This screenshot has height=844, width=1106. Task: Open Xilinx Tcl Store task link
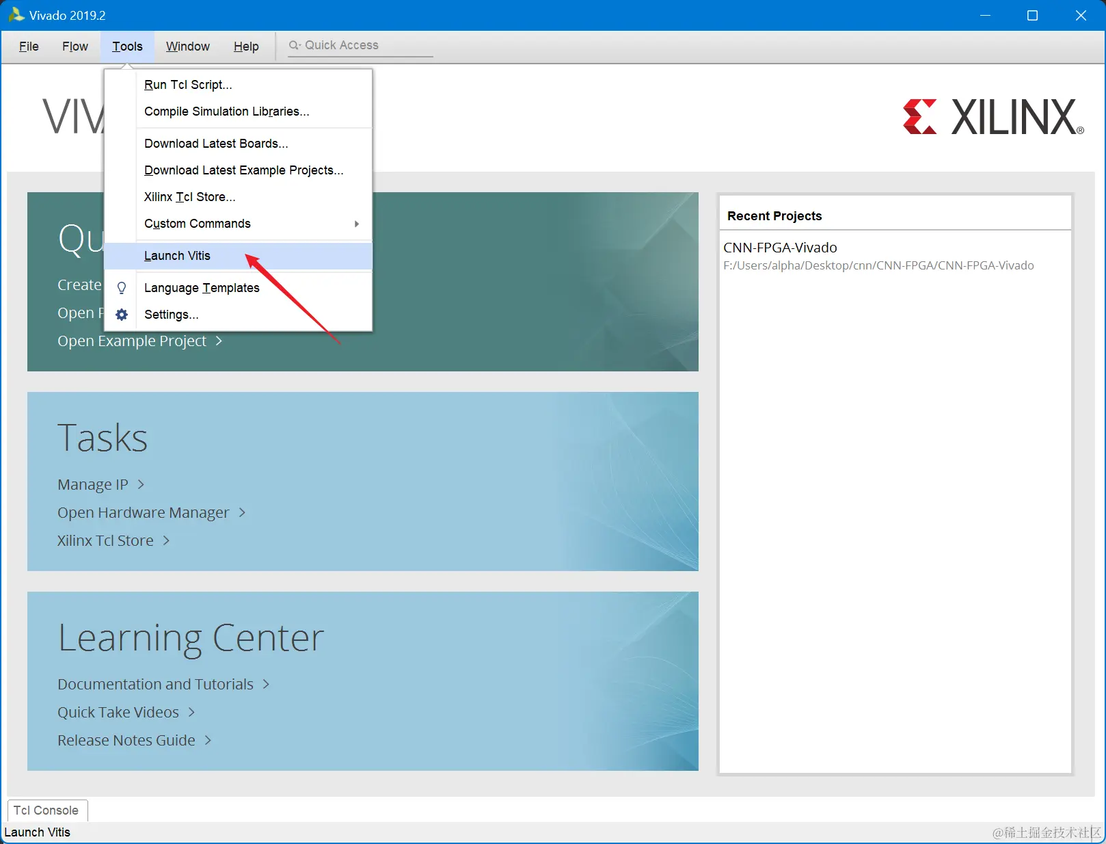(x=105, y=540)
